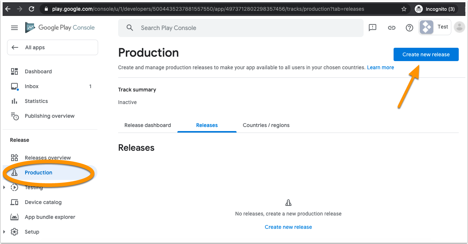Viewport: 468px width, 244px height.
Task: Click the Create new release text link
Action: [x=288, y=227]
